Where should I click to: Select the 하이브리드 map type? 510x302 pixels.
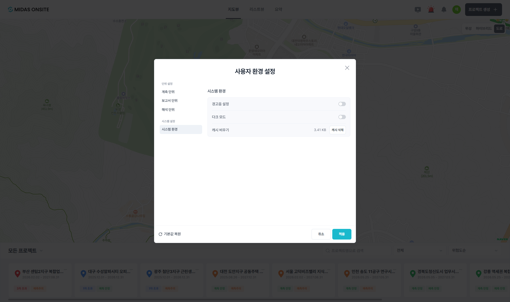click(x=483, y=28)
